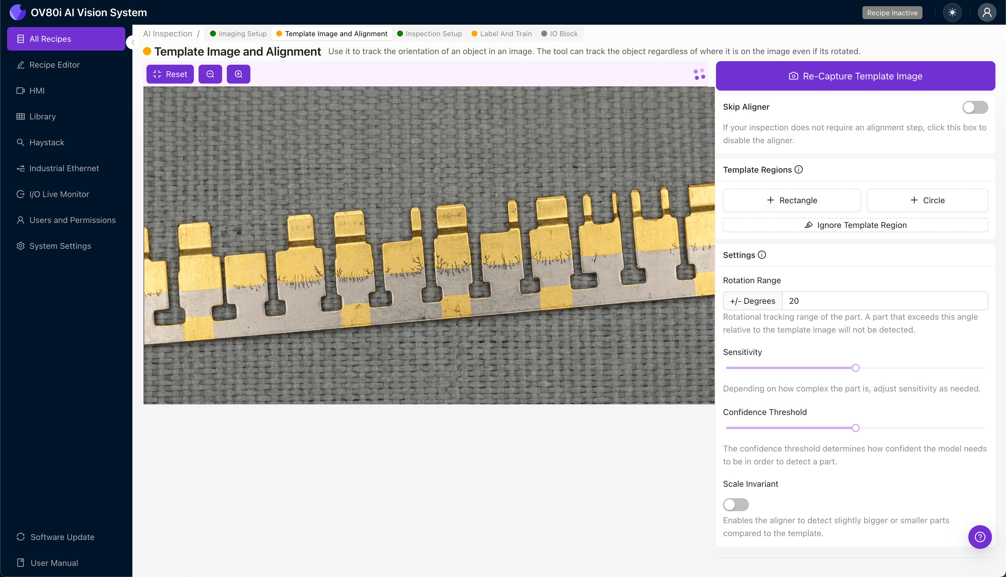Turn on the Scale Invariant switch
The width and height of the screenshot is (1006, 577).
(x=736, y=504)
